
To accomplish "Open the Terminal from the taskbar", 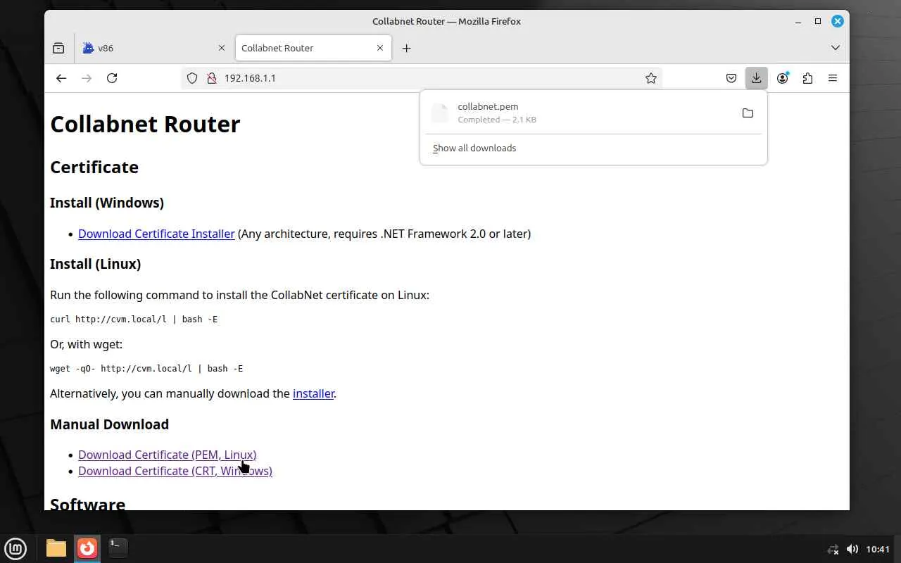I will [x=118, y=548].
